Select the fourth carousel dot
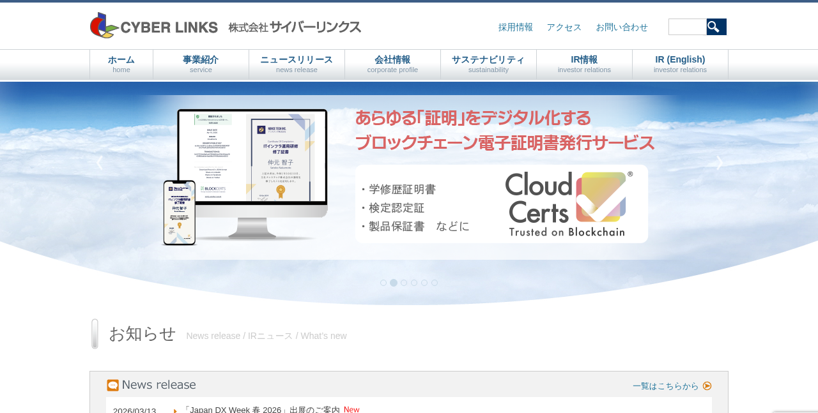The height and width of the screenshot is (413, 818). [x=414, y=283]
